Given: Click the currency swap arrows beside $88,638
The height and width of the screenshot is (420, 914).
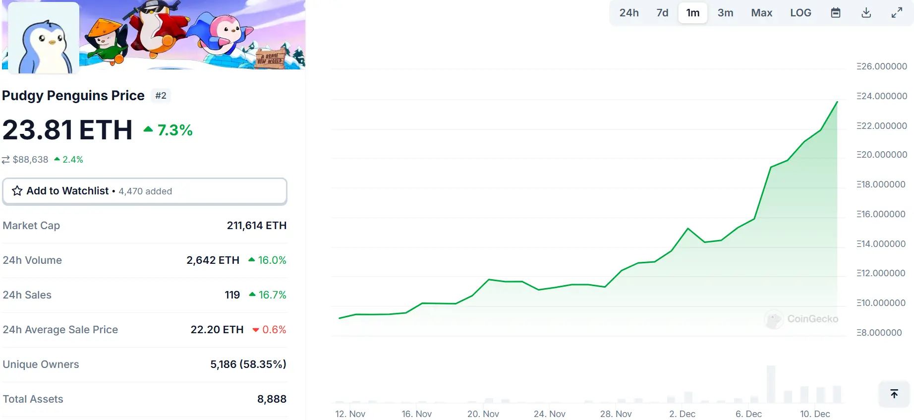Looking at the screenshot, I should pyautogui.click(x=6, y=160).
